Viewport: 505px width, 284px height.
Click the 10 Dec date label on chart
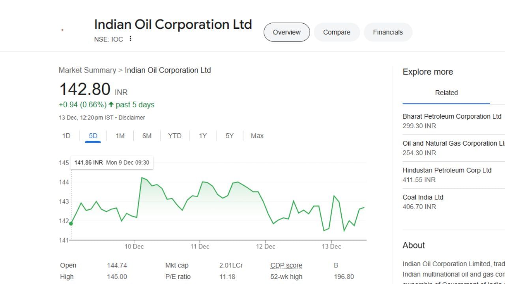(134, 247)
